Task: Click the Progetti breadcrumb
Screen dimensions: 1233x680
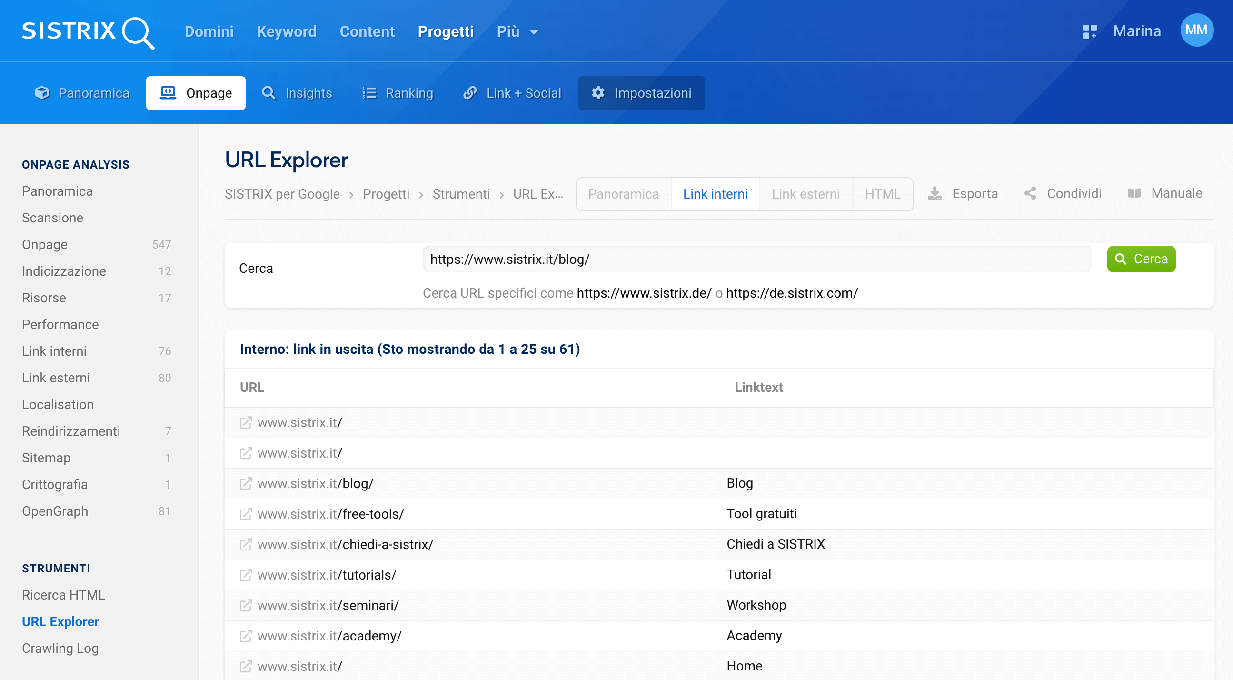Action: click(386, 194)
